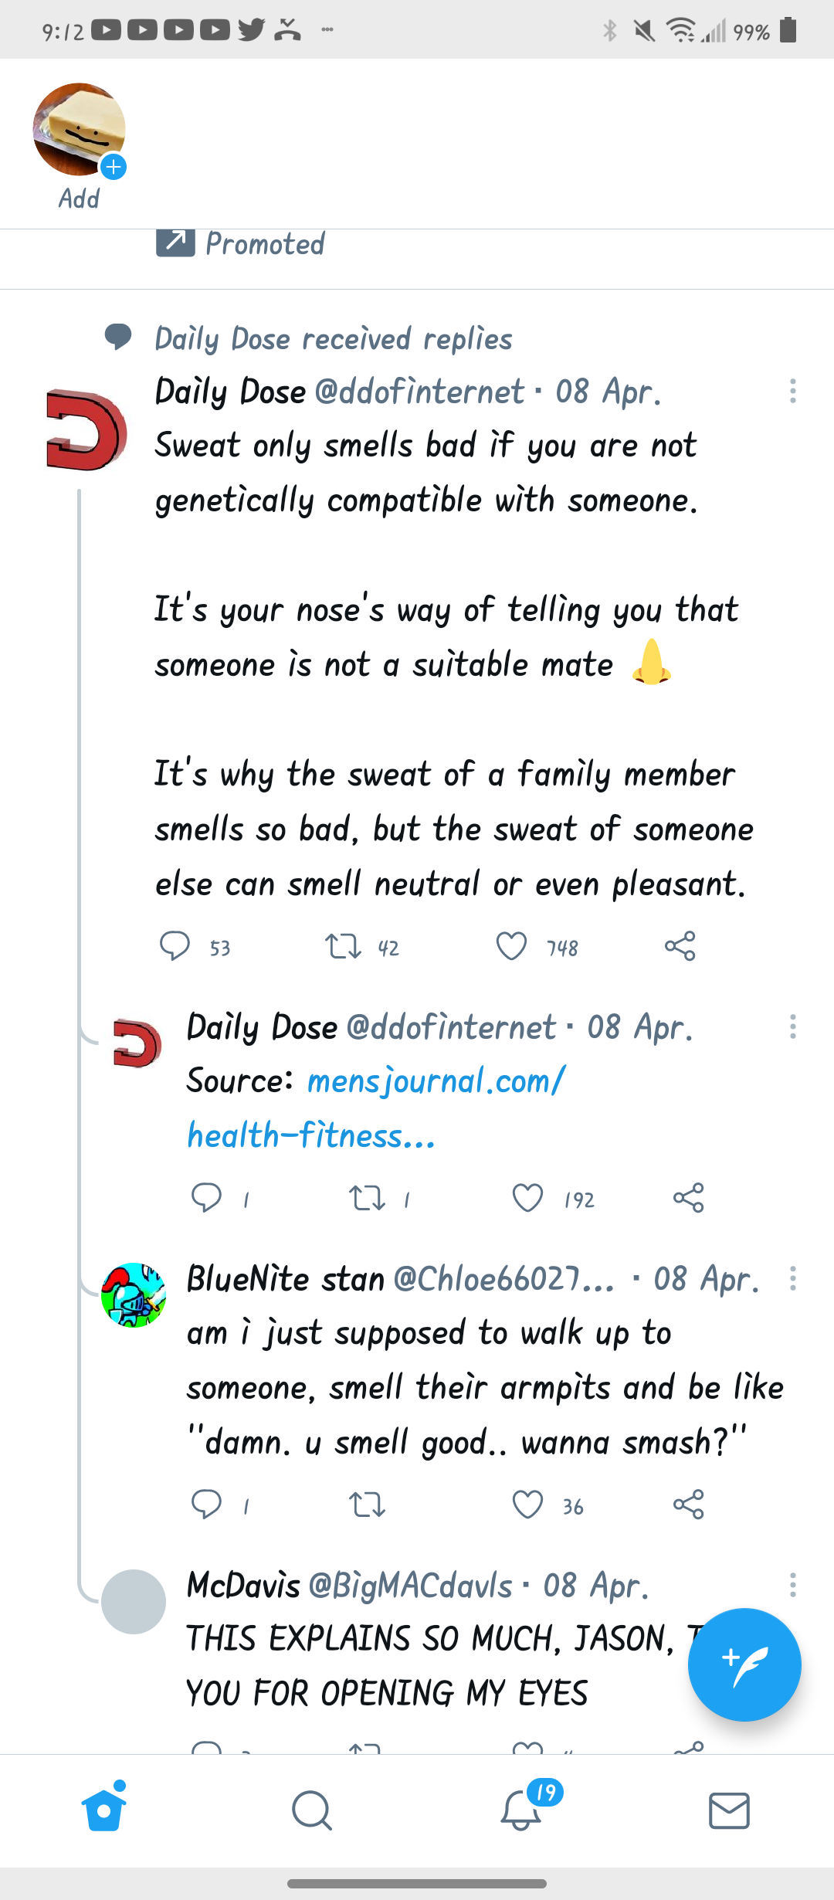
Task: Open Daily Dose's magnet avatar on main tweet
Action: 86,430
